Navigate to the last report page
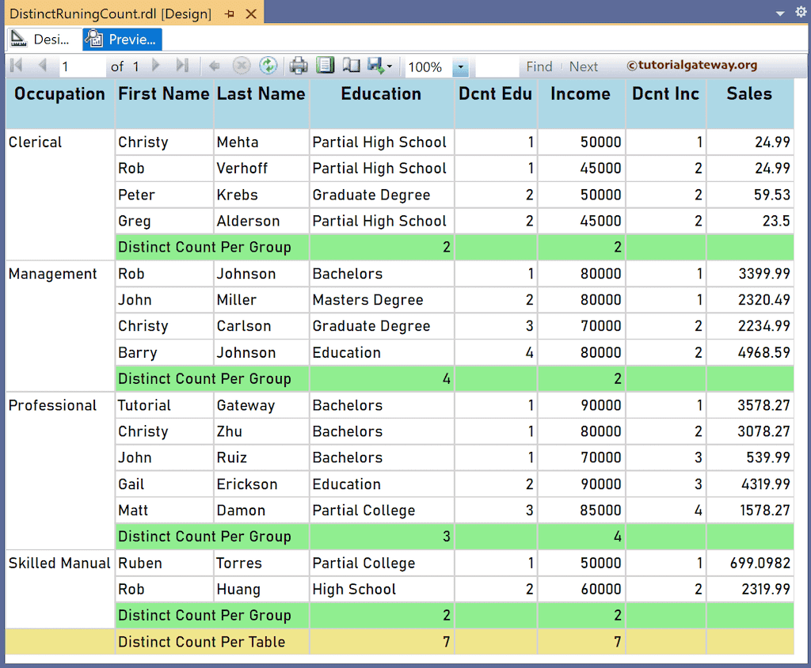811x668 pixels. point(183,66)
